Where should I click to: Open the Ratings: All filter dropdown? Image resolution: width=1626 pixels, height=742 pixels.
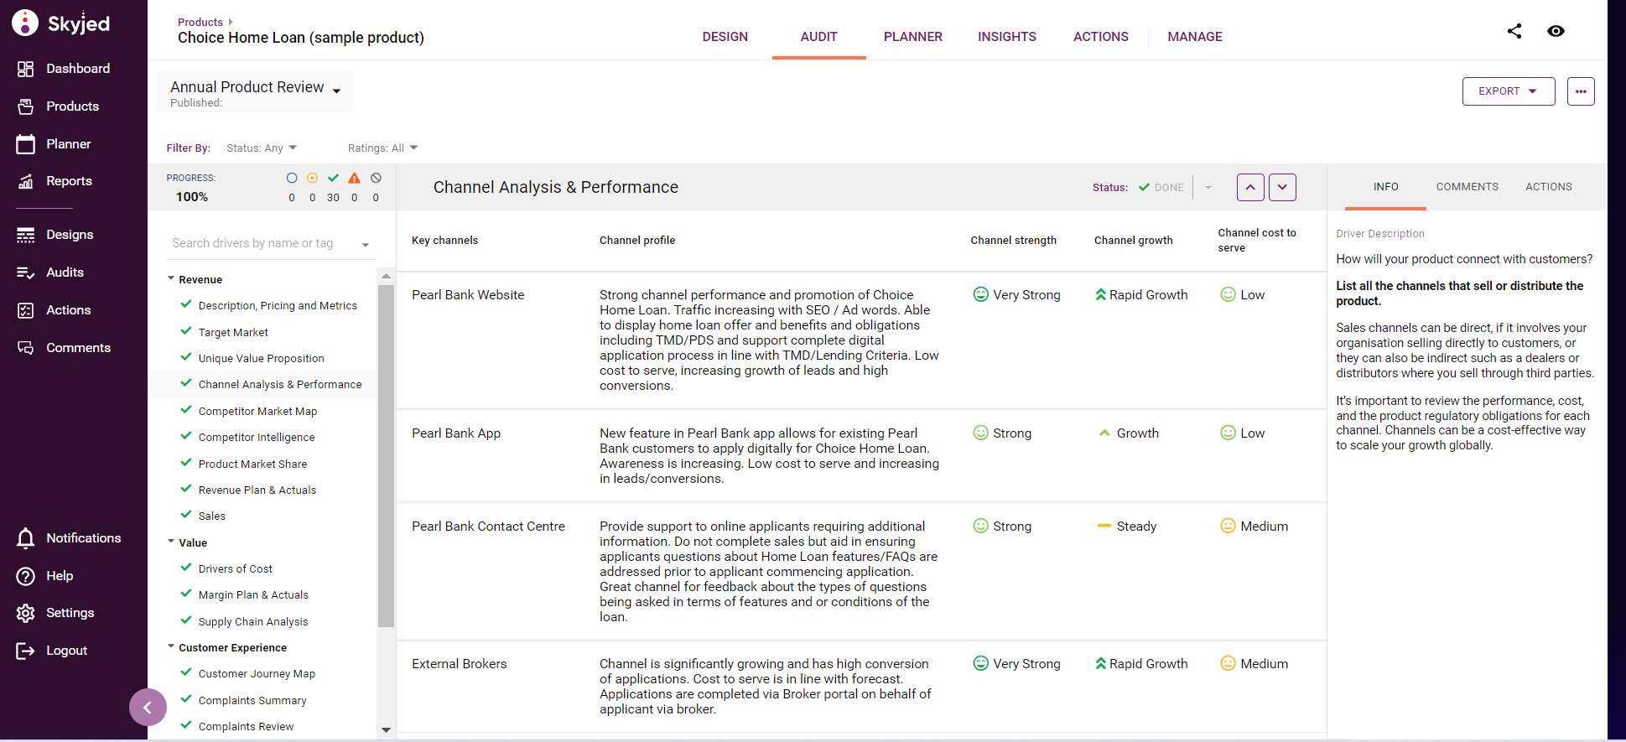coord(382,148)
